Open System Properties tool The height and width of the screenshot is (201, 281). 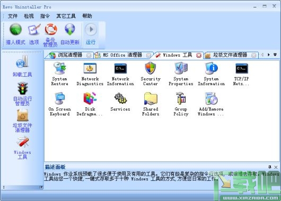(x=181, y=74)
